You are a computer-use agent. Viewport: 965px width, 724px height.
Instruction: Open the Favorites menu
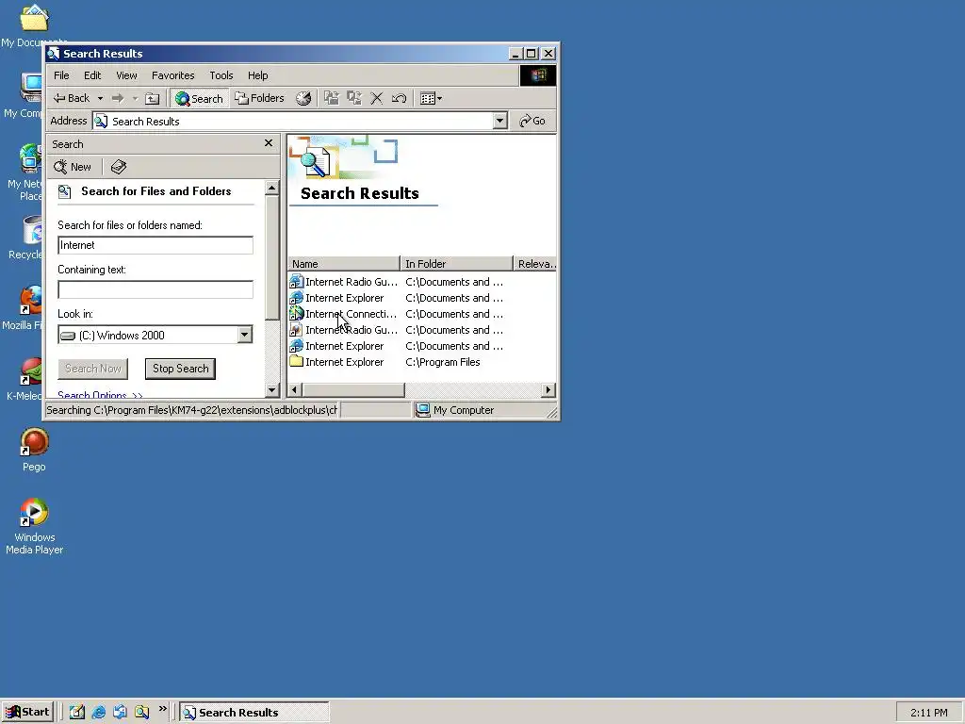click(x=173, y=75)
